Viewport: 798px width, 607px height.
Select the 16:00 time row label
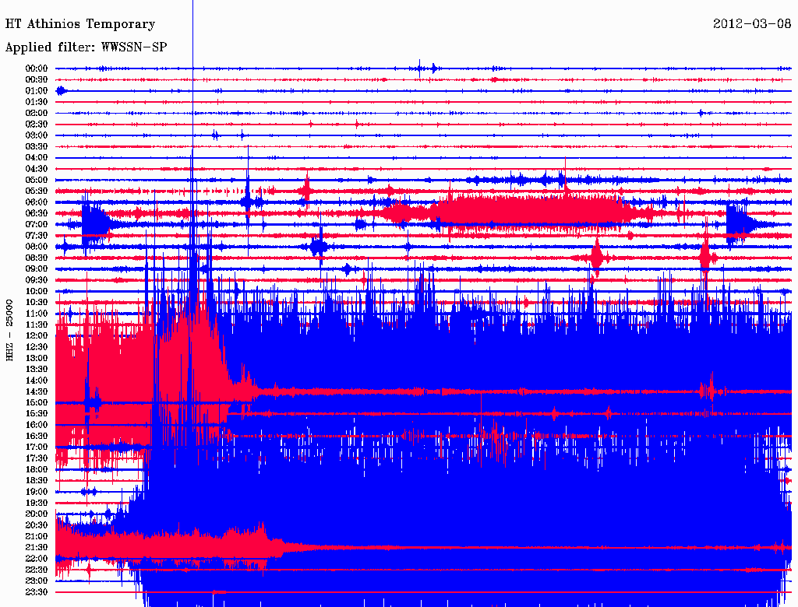(x=37, y=425)
